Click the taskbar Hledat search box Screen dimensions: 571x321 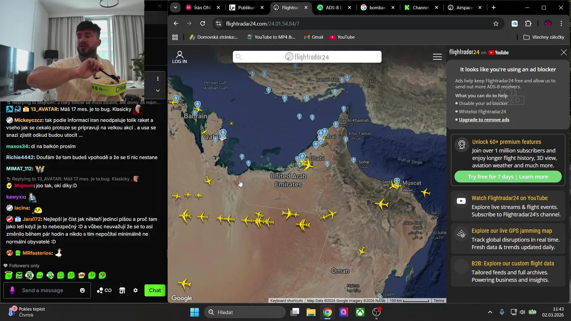click(x=244, y=312)
